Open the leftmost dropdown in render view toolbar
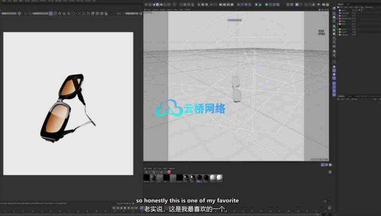Viewport: 381px width, 216px height. pyautogui.click(x=8, y=14)
